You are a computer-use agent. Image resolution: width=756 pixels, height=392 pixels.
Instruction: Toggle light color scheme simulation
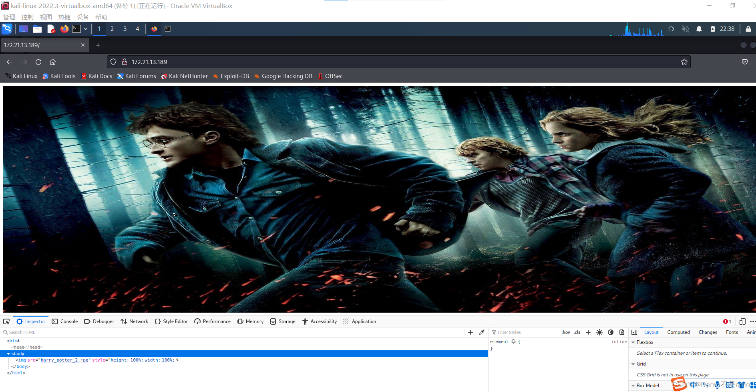coord(599,332)
